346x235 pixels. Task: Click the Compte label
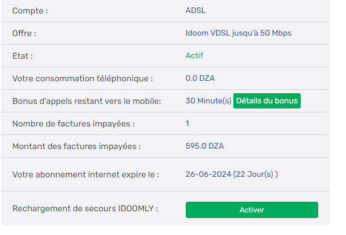30,11
